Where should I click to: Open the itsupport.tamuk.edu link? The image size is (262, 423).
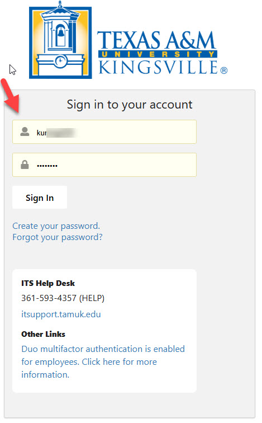coord(61,314)
